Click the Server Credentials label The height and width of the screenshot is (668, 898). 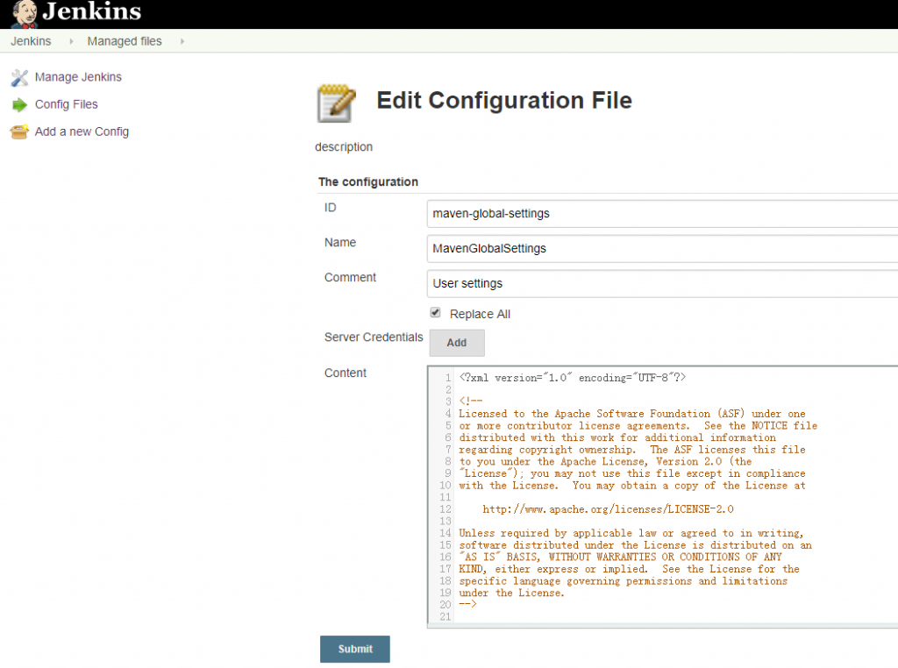pos(374,338)
